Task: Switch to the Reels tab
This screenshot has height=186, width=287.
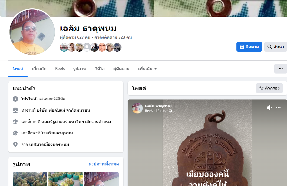Action: click(x=60, y=69)
